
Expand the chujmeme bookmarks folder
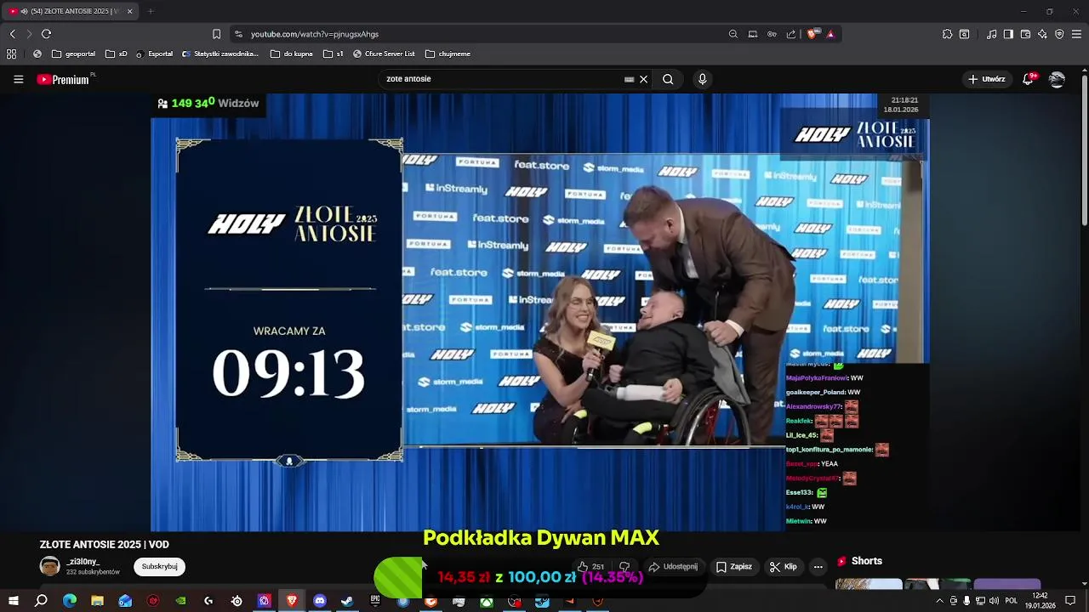[448, 54]
